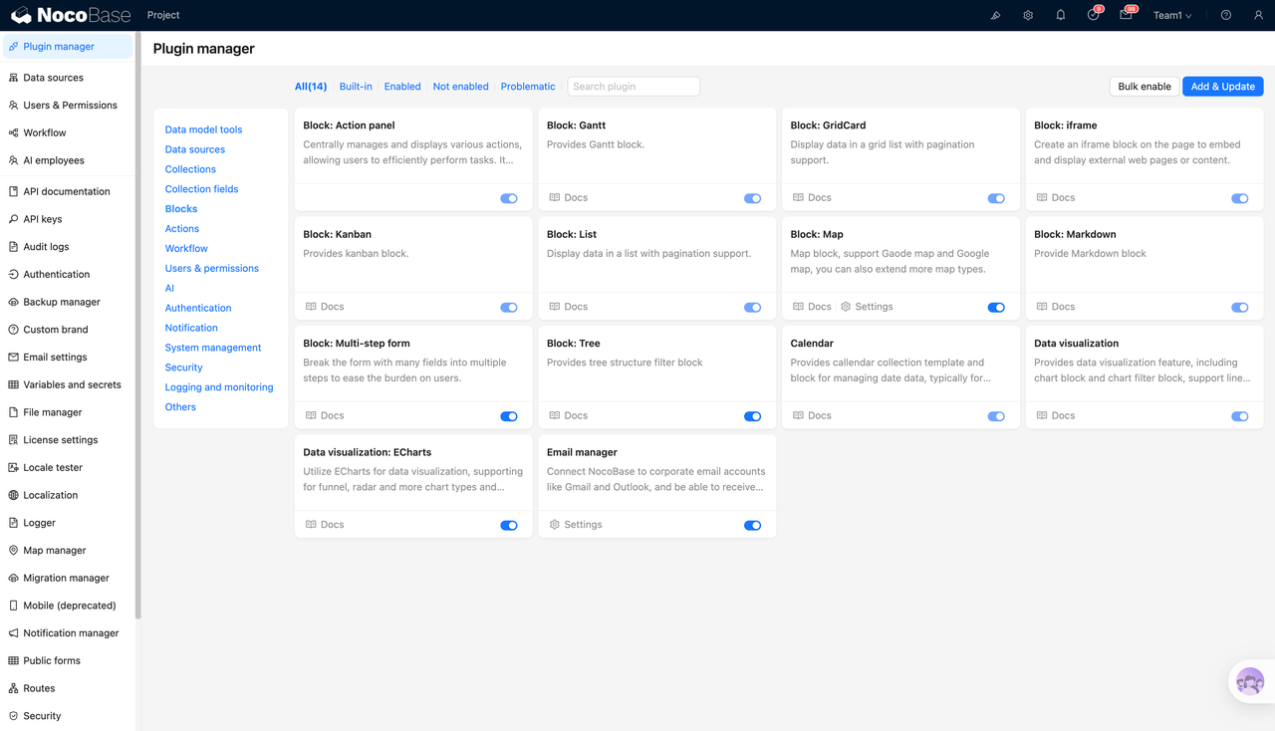Click the Add & Update button
The height and width of the screenshot is (731, 1275).
pos(1223,87)
